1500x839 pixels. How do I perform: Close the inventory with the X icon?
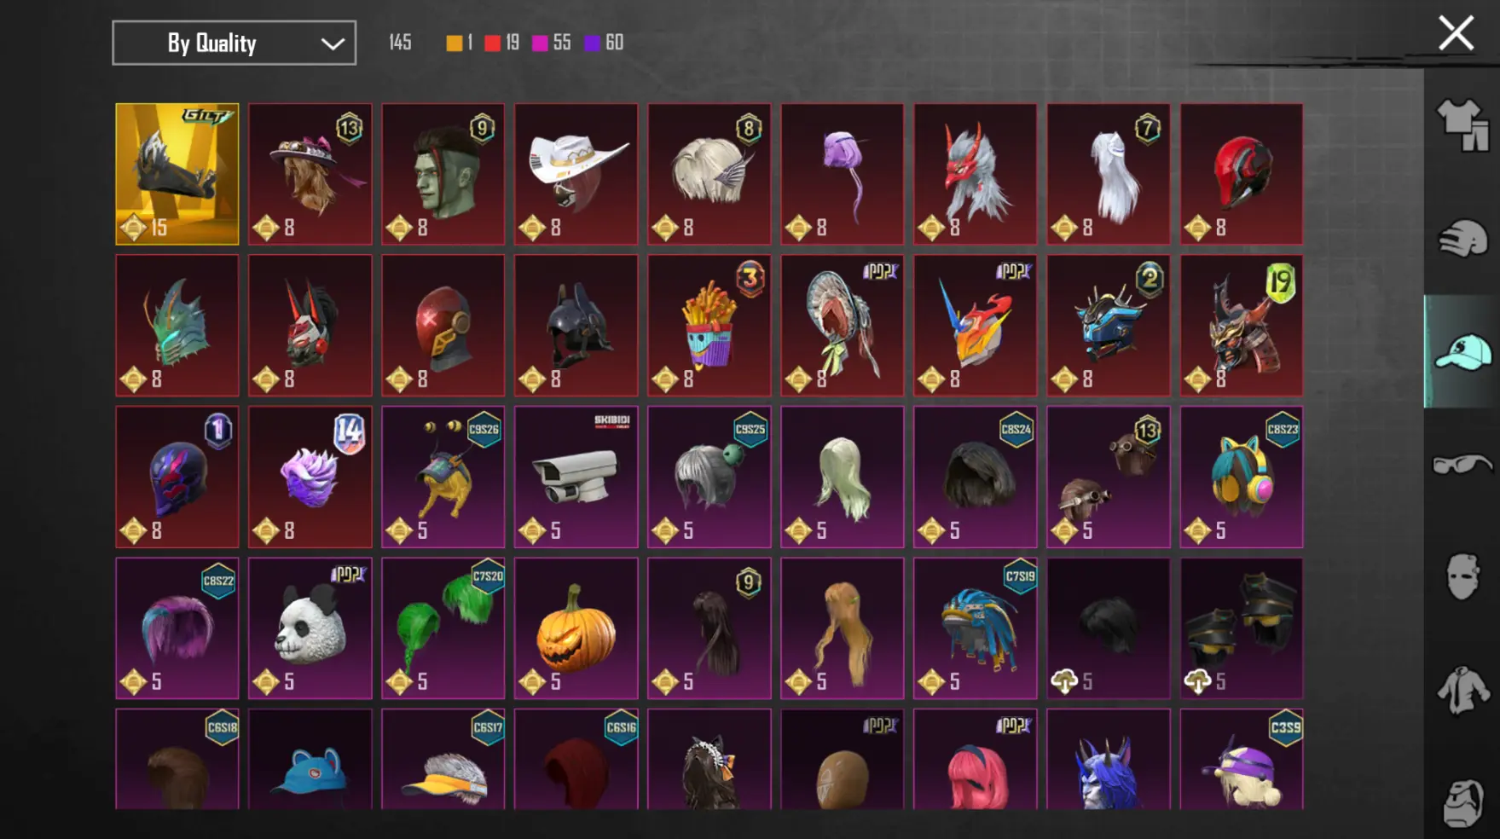1456,34
